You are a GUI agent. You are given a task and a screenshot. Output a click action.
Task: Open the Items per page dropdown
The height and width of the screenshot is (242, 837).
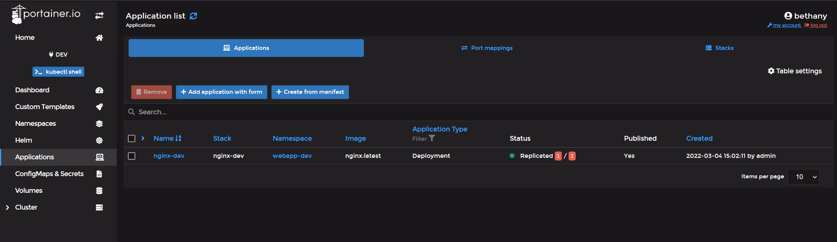click(803, 177)
